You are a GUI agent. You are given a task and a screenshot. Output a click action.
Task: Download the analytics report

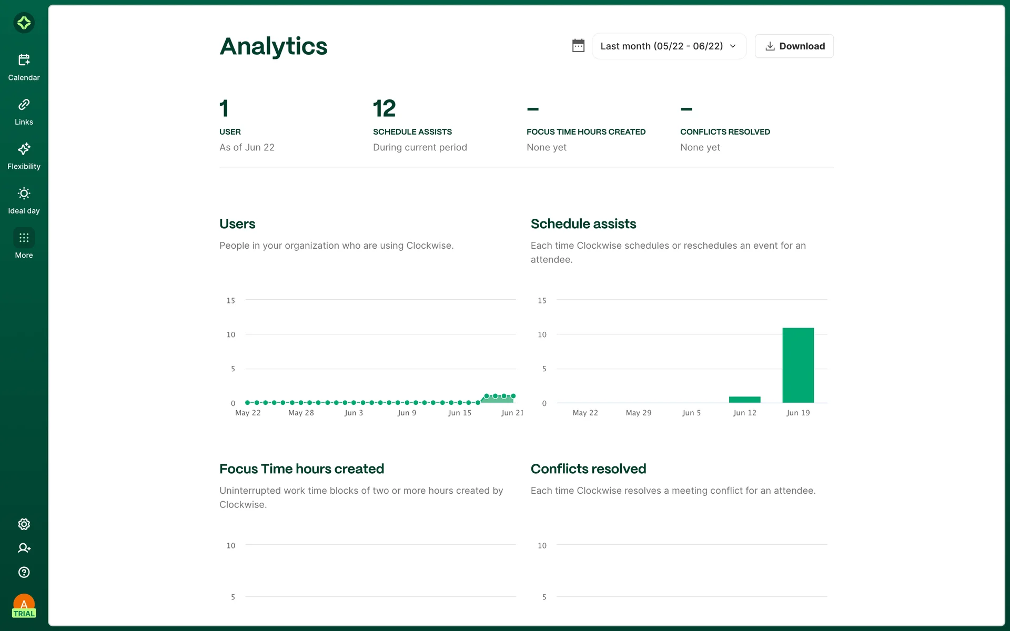pyautogui.click(x=794, y=46)
